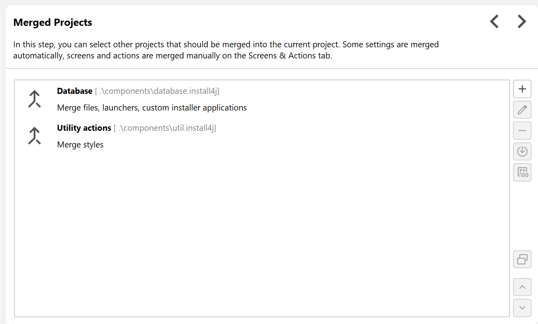Click the pencil edit icon
The width and height of the screenshot is (538, 324).
(x=522, y=110)
